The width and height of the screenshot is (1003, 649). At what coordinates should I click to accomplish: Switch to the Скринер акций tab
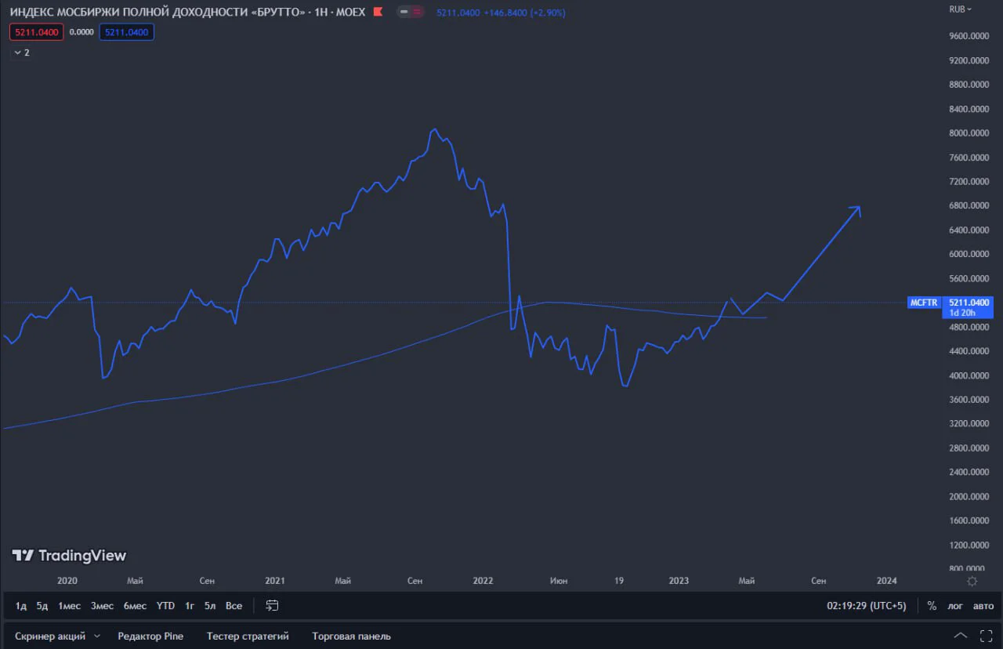tap(49, 636)
